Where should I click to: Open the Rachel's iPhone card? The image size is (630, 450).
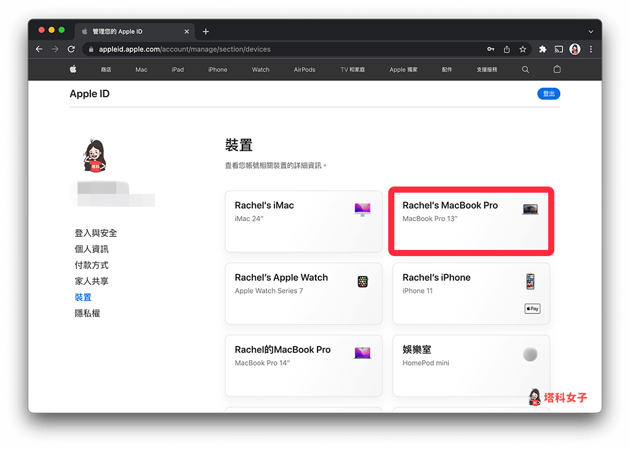tap(471, 294)
